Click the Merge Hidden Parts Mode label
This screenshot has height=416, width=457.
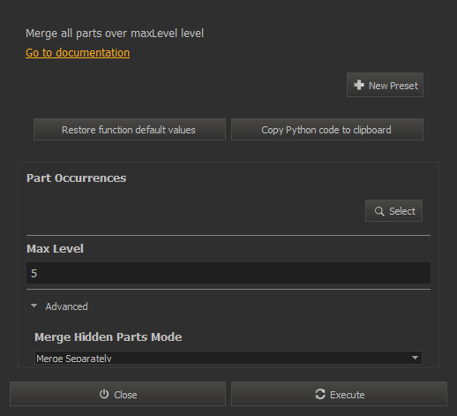(x=109, y=337)
